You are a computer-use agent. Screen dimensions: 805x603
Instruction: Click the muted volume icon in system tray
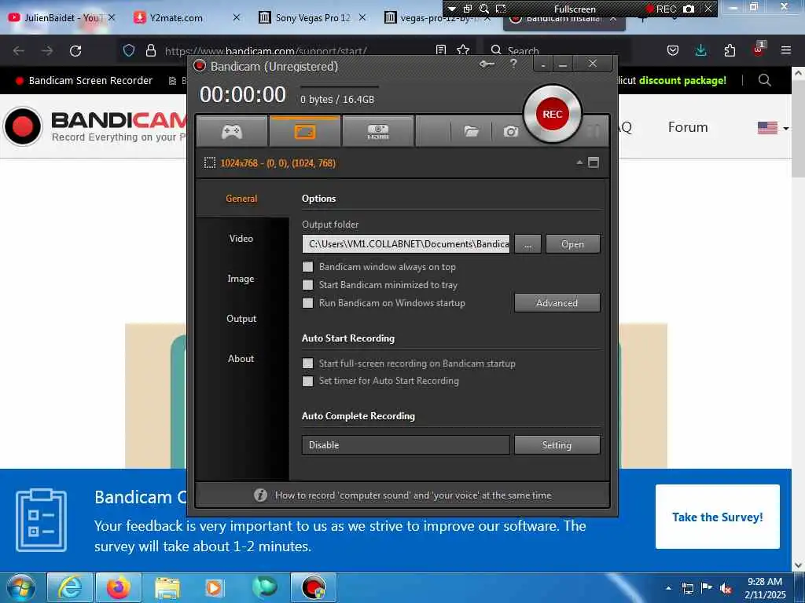pyautogui.click(x=726, y=588)
